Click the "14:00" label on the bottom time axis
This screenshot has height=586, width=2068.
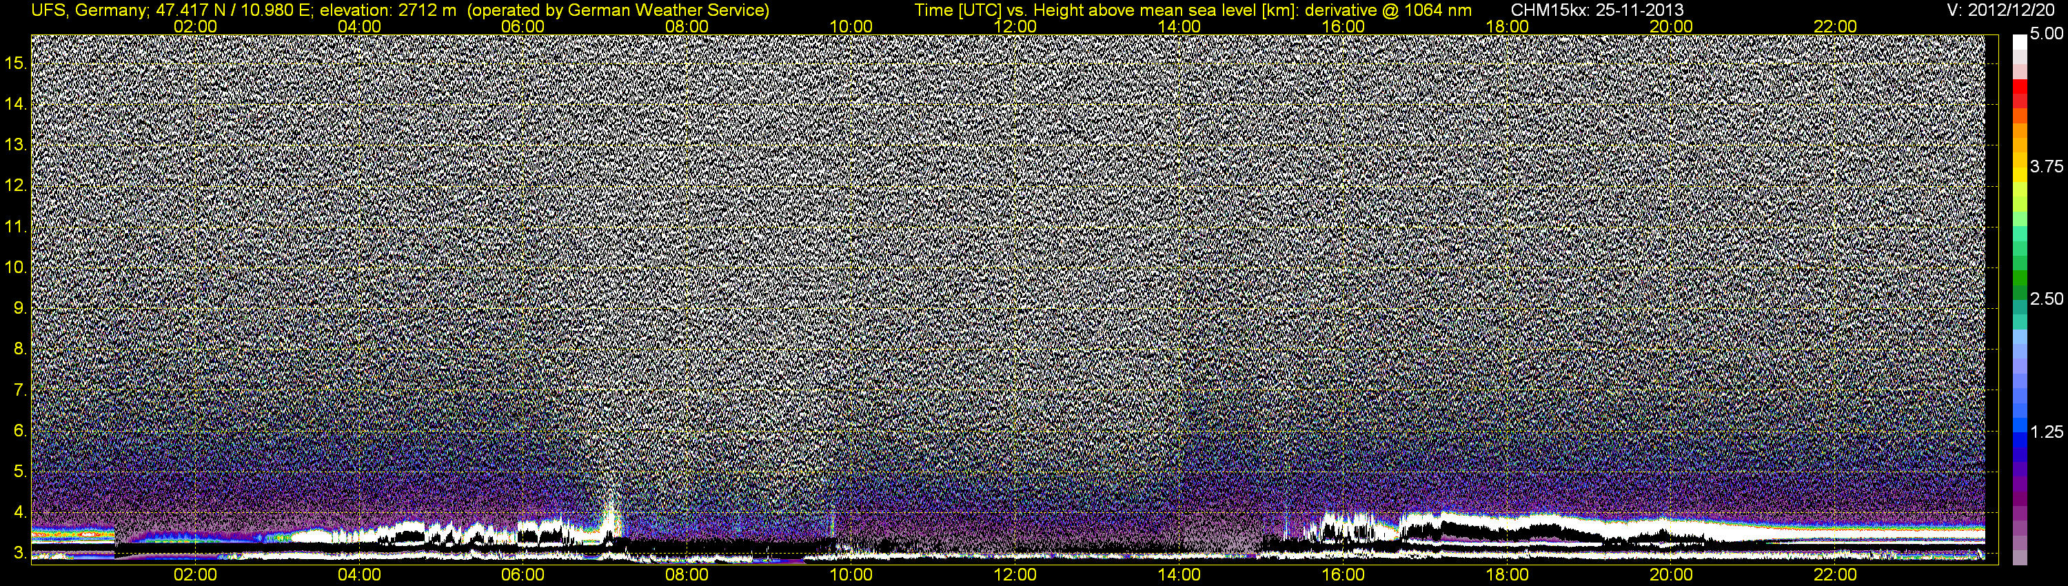(1179, 575)
